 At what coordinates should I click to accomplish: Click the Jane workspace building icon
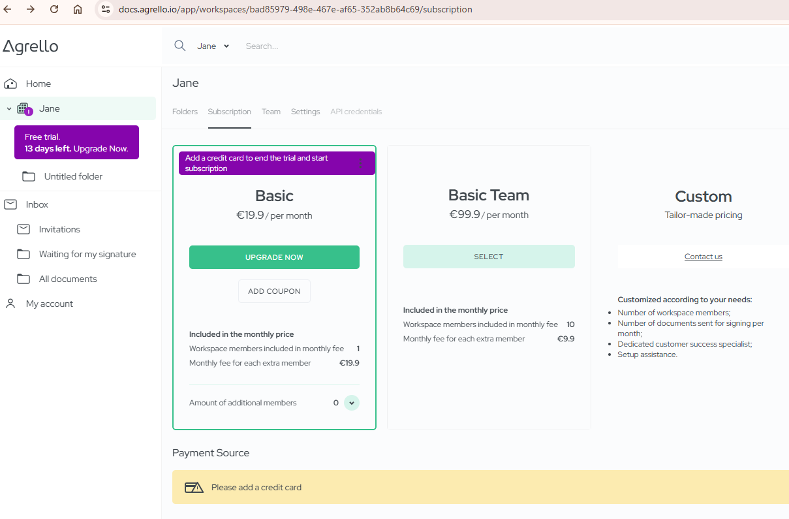click(24, 109)
